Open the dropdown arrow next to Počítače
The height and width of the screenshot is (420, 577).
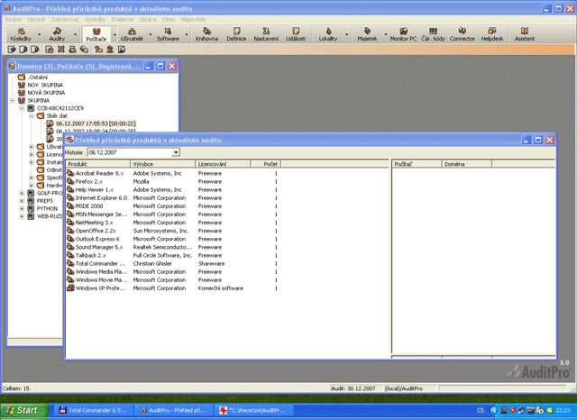click(114, 34)
